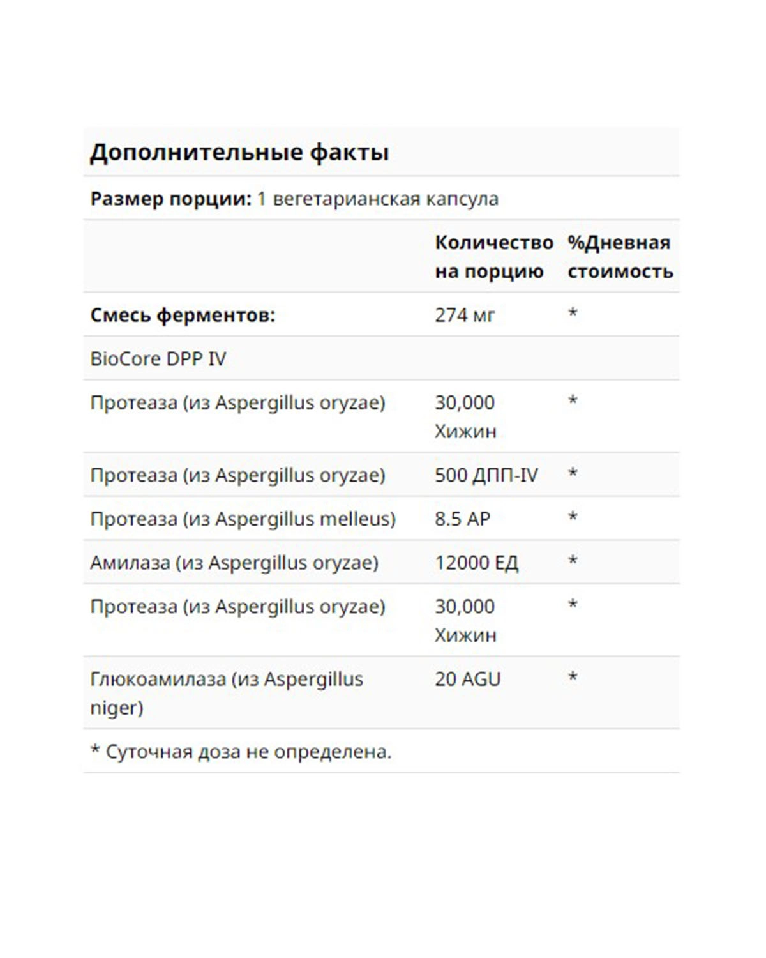This screenshot has width=766, height=958.
Task: Click the "Дополнительные факты" heading
Action: click(x=239, y=153)
